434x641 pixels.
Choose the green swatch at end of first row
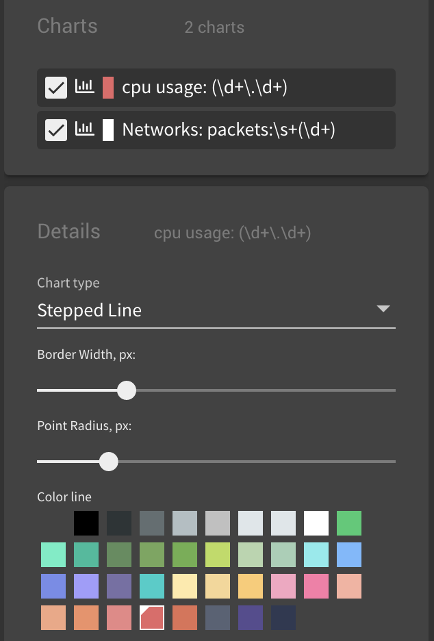[x=348, y=523]
